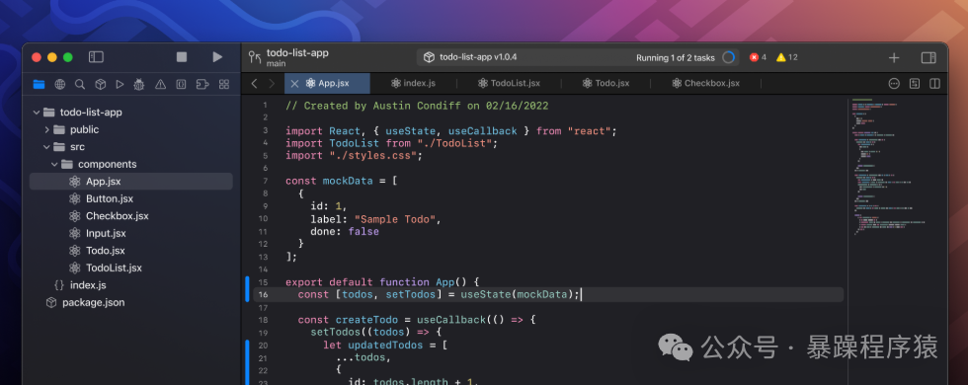Expand the public folder

[46, 129]
